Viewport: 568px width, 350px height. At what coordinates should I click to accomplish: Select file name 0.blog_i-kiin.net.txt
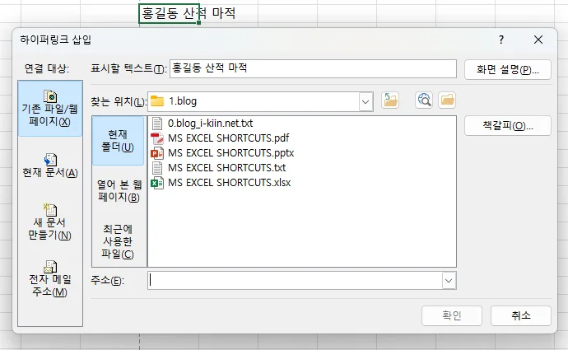point(211,124)
